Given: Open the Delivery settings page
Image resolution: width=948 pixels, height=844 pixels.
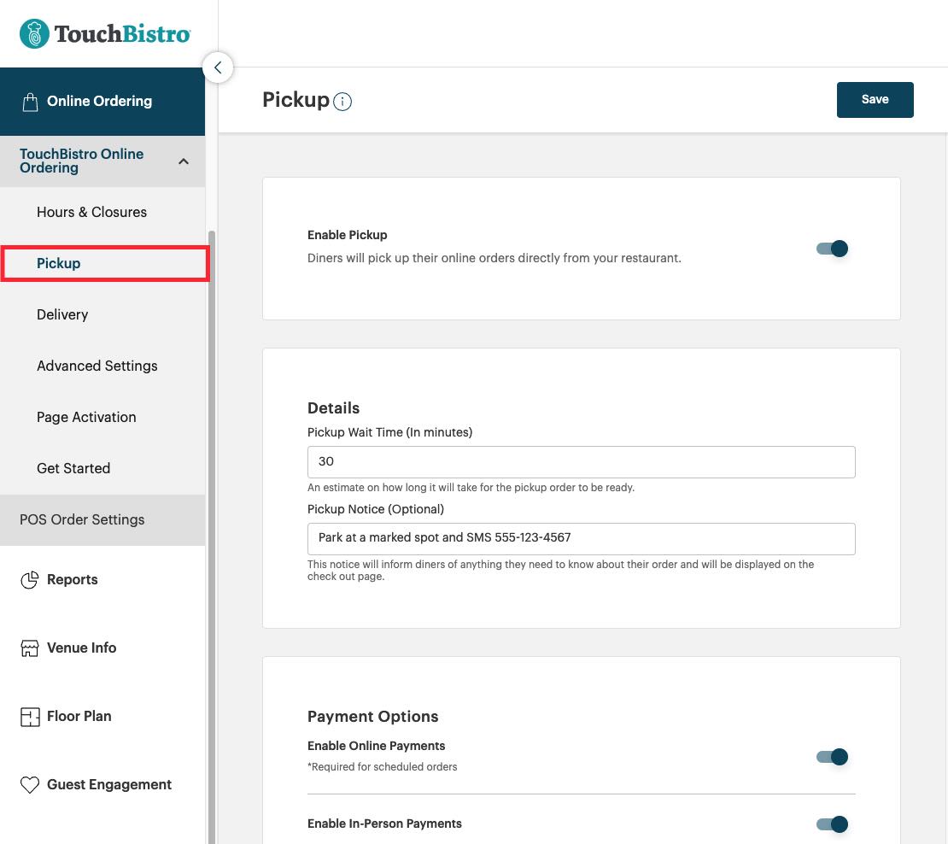Looking at the screenshot, I should pos(62,314).
